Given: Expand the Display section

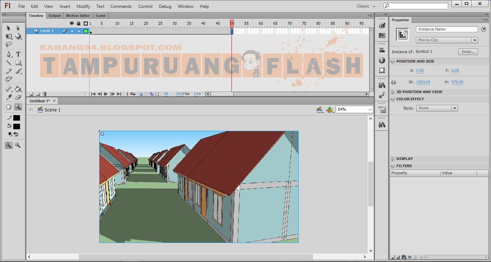Looking at the screenshot, I should 393,159.
